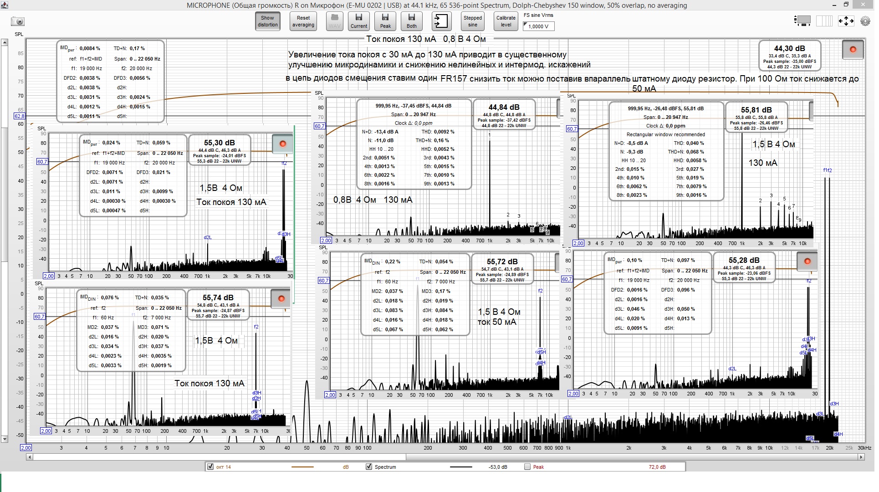Click the brown окт 14 trace line swatch

pyautogui.click(x=302, y=467)
